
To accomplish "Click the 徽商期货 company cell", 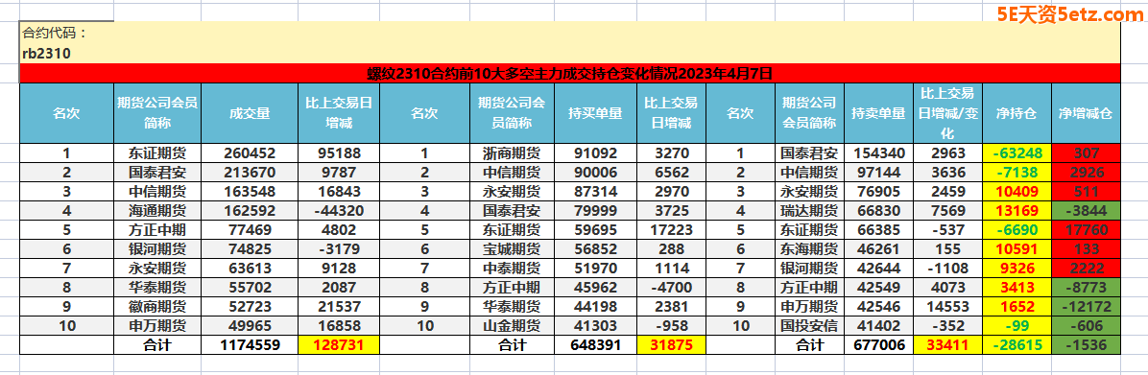I will 157,306.
